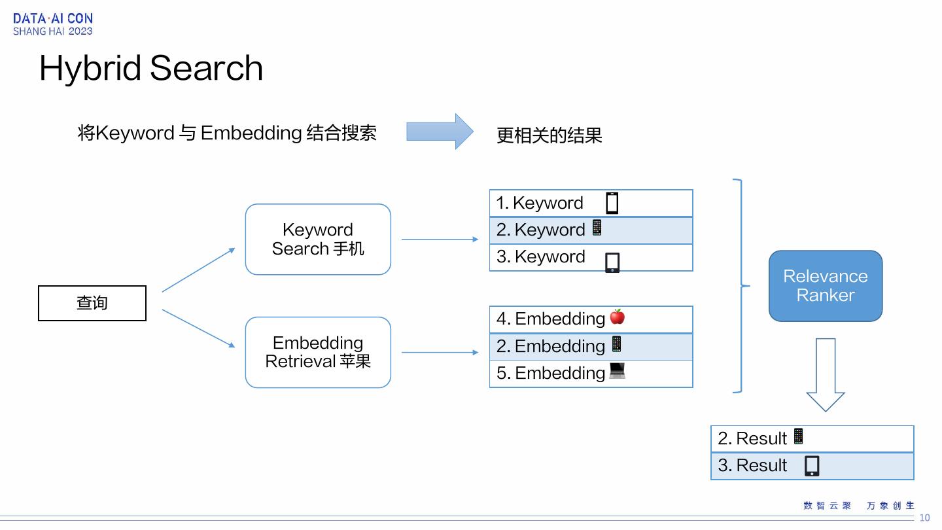Click the phone icon in 2. Keyword row
942x530 pixels.
click(x=597, y=228)
